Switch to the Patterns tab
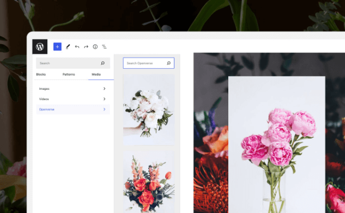 68,74
